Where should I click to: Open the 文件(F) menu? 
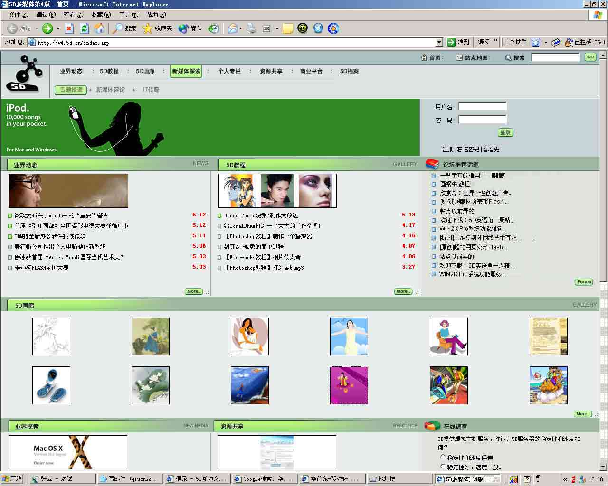[x=18, y=15]
